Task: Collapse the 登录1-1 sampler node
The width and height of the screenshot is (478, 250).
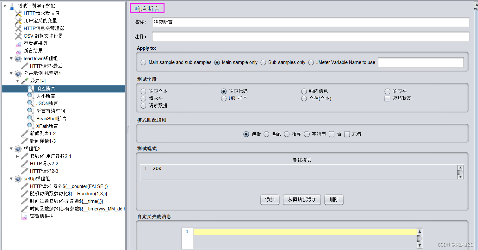Action: pos(18,81)
